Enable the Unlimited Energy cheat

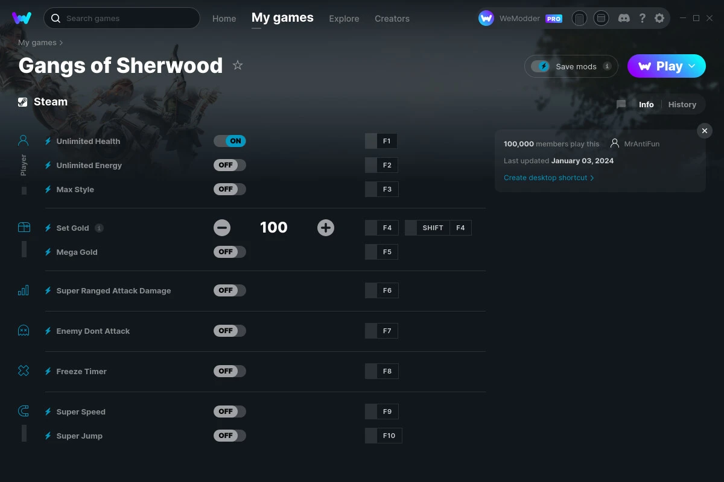(x=229, y=164)
